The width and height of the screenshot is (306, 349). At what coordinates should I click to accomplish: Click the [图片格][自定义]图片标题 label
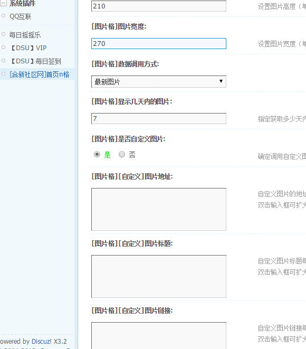coord(132,243)
